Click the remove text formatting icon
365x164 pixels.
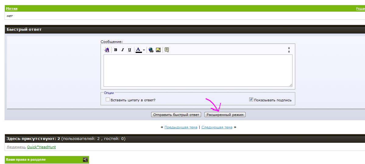[107, 50]
